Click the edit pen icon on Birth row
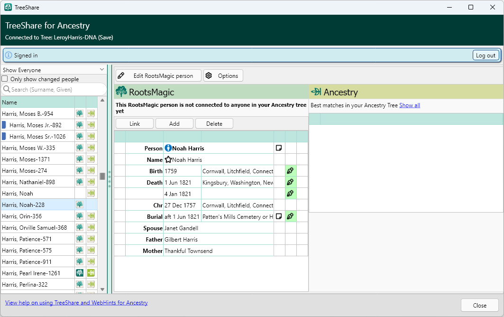This screenshot has width=504, height=317. (291, 171)
